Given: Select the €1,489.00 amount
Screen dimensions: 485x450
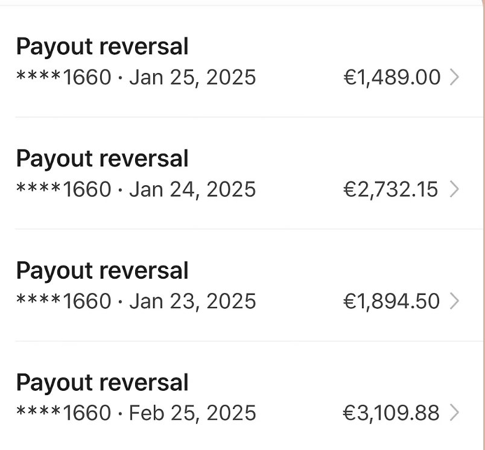Looking at the screenshot, I should click(392, 77).
